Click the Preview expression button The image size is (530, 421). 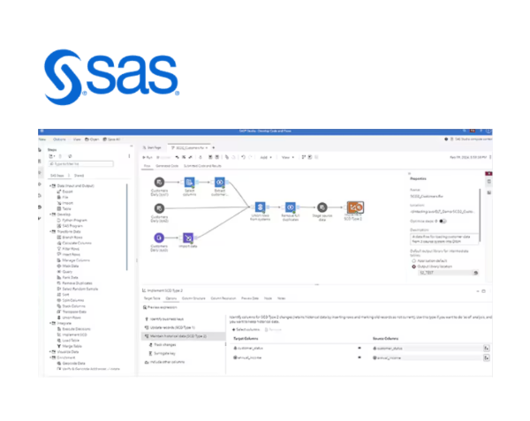click(162, 306)
